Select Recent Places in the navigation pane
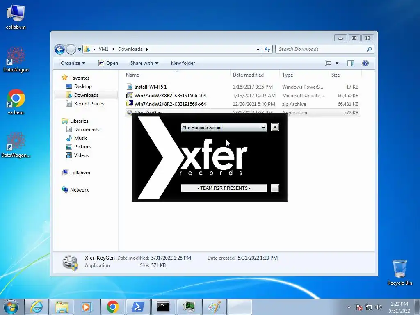Screen dimensions: 420x315 pyautogui.click(x=89, y=104)
